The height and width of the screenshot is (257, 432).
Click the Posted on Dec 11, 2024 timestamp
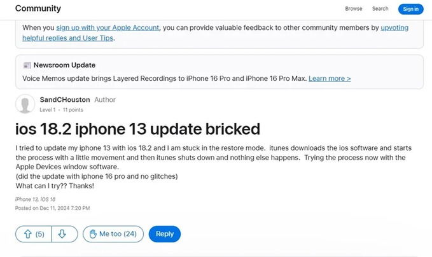[52, 208]
